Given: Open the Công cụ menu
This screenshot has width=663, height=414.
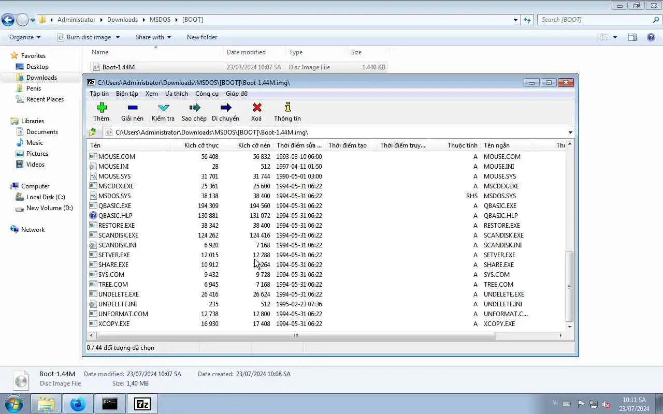Looking at the screenshot, I should coord(207,94).
